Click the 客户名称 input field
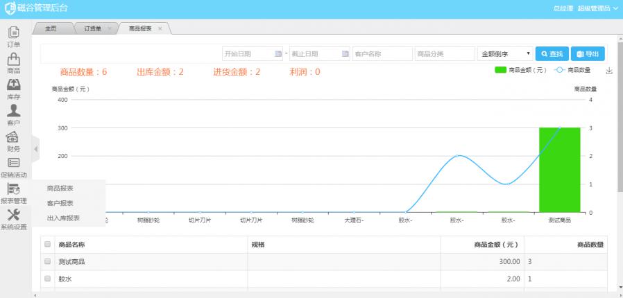Screen dimensions: 623x298 tap(382, 53)
